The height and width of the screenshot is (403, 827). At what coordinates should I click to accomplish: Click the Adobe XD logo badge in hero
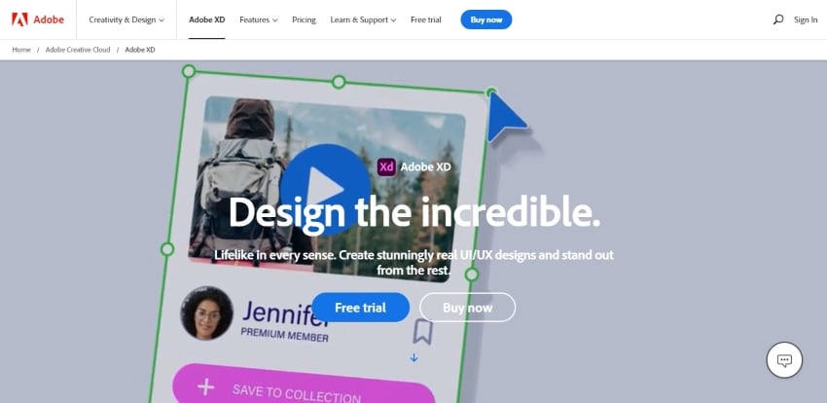click(386, 167)
